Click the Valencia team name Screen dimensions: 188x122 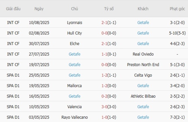(74, 107)
